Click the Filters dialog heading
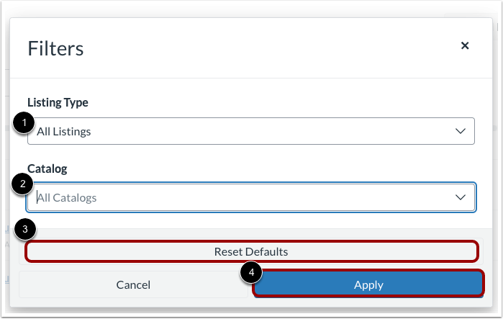Viewport: 503px width, 319px height. tap(55, 48)
